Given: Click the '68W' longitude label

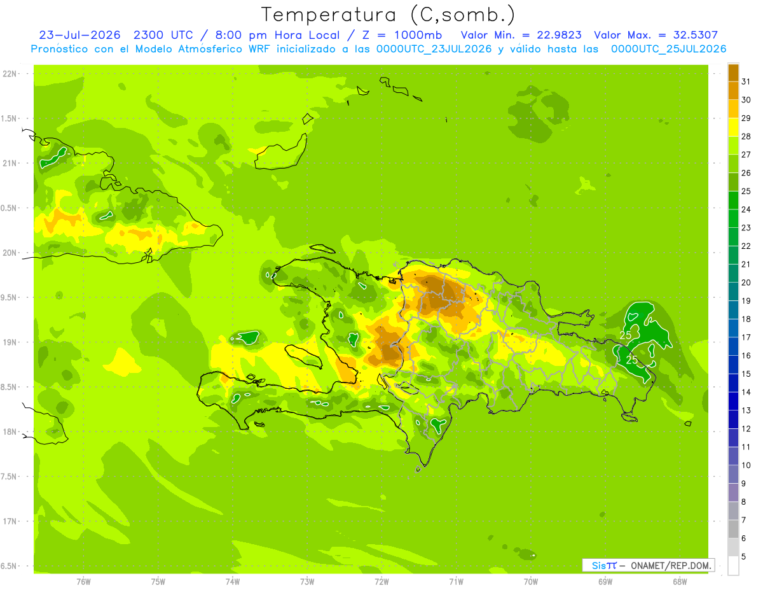Looking at the screenshot, I should pyautogui.click(x=679, y=581).
